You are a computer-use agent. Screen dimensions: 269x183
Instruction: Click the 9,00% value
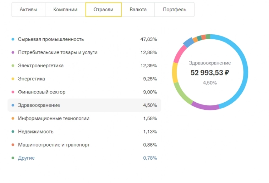coord(150,92)
